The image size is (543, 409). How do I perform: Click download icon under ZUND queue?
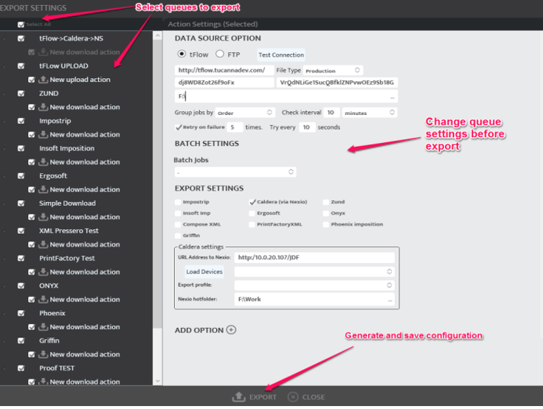43,107
